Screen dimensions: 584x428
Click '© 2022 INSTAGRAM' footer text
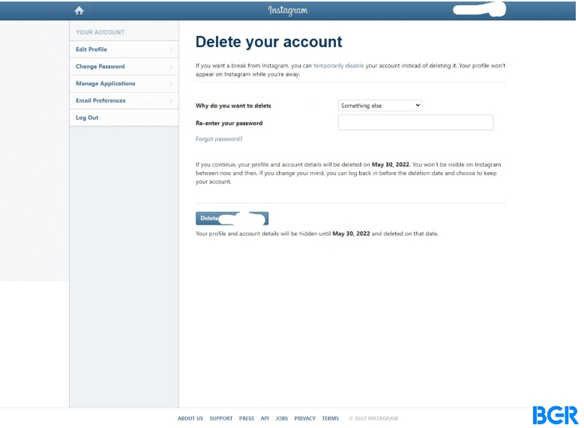point(373,418)
